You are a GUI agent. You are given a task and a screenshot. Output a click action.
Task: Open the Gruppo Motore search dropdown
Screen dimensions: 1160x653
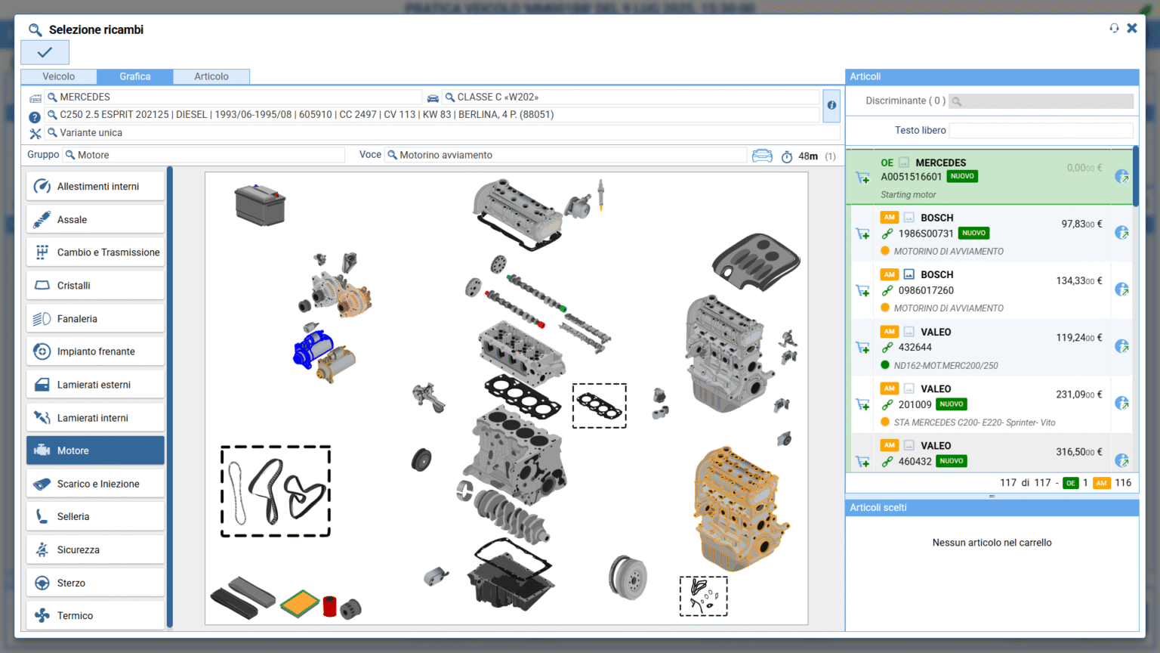pos(204,155)
